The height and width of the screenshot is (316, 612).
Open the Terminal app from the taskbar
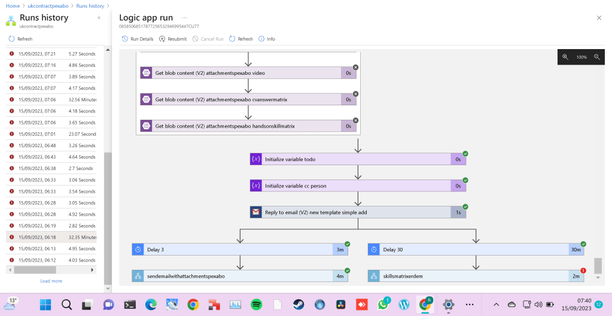(130, 305)
